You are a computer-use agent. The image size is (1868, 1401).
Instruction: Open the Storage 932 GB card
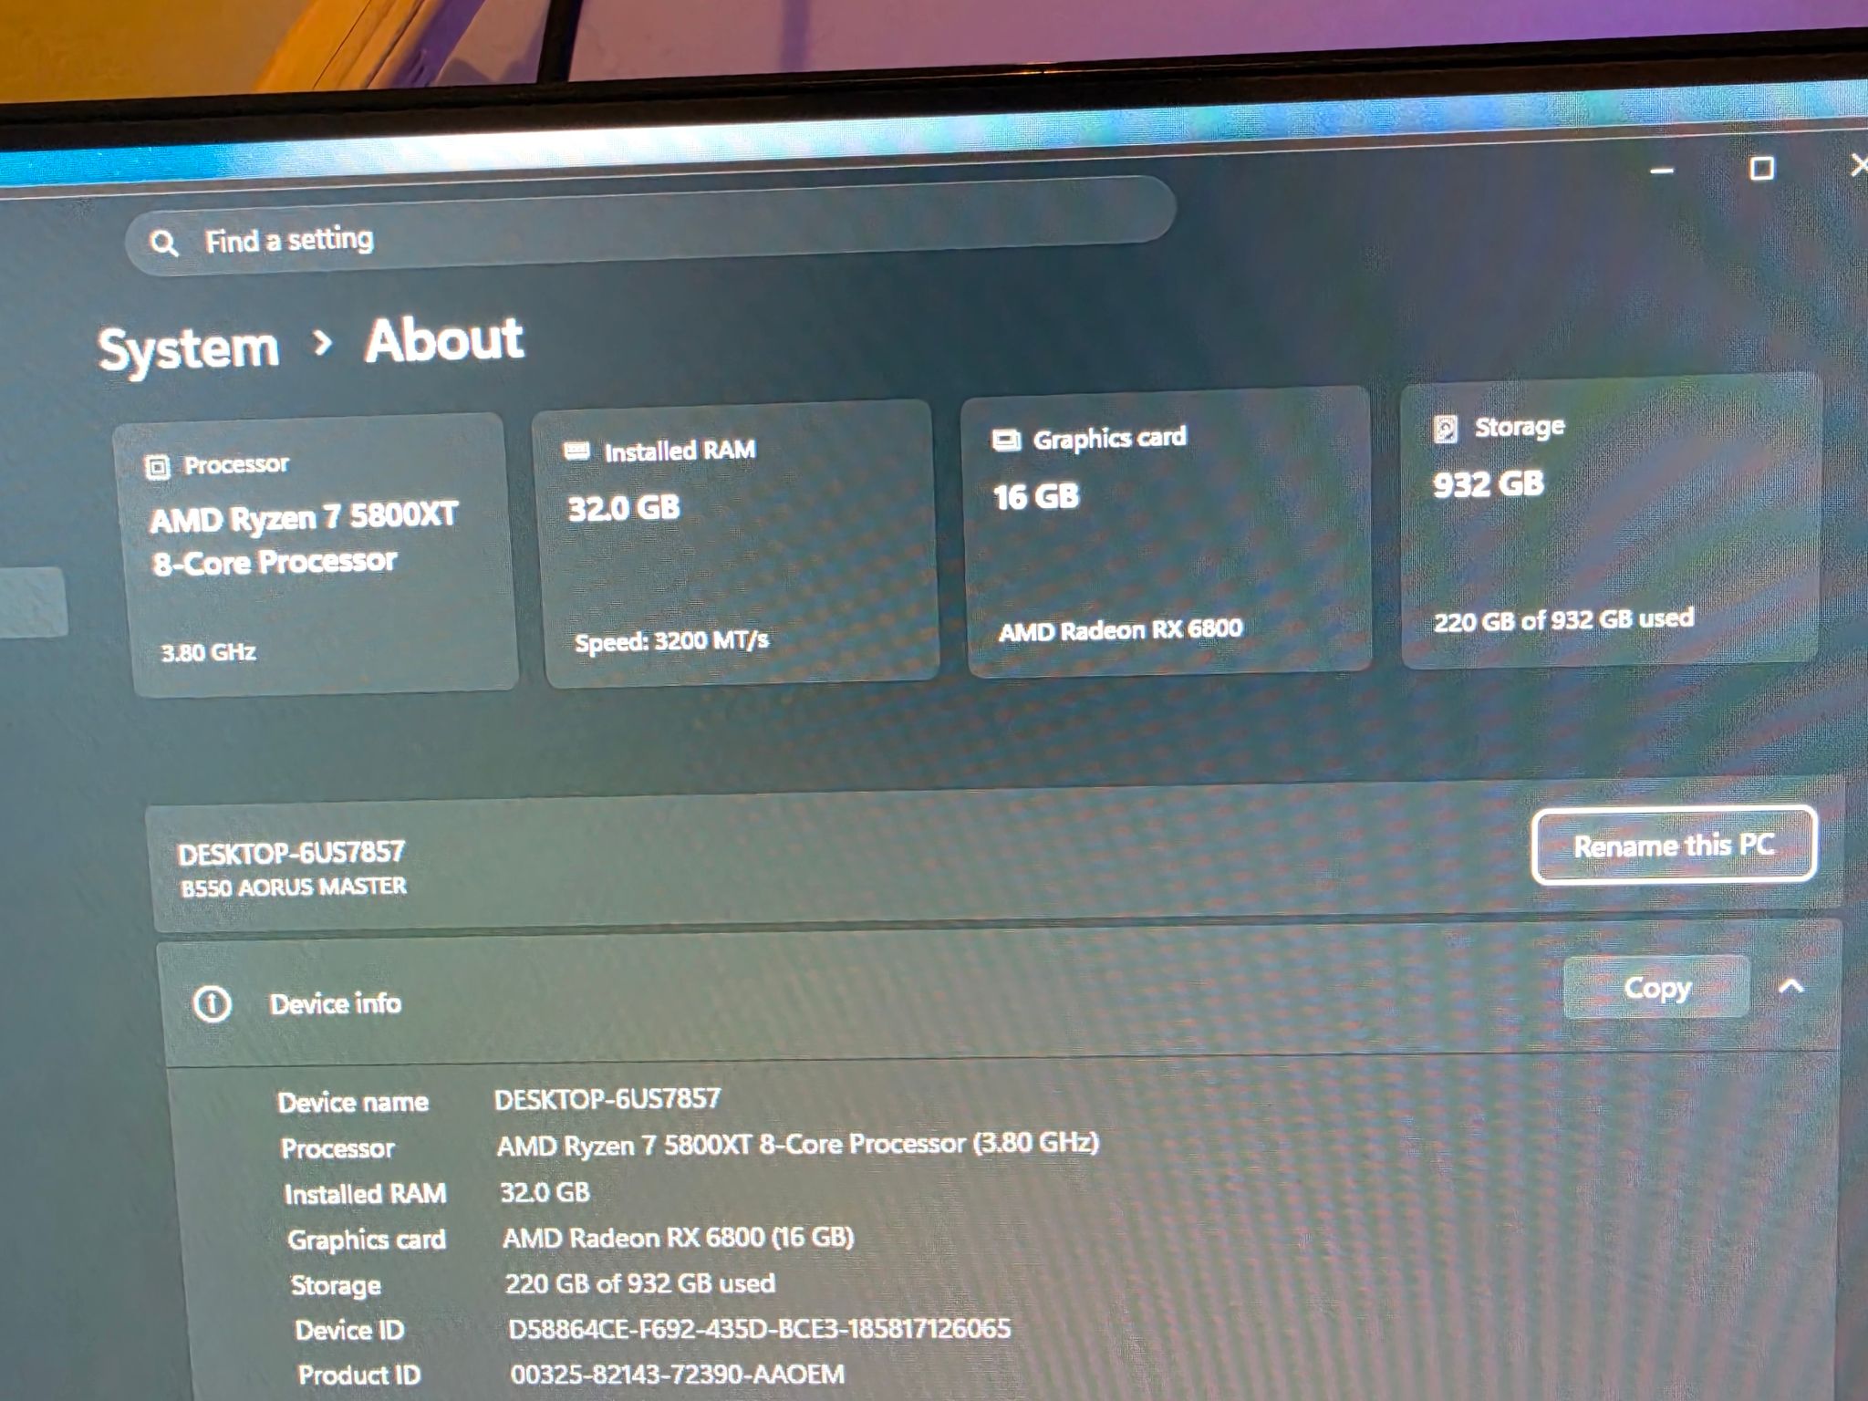[x=1610, y=521]
